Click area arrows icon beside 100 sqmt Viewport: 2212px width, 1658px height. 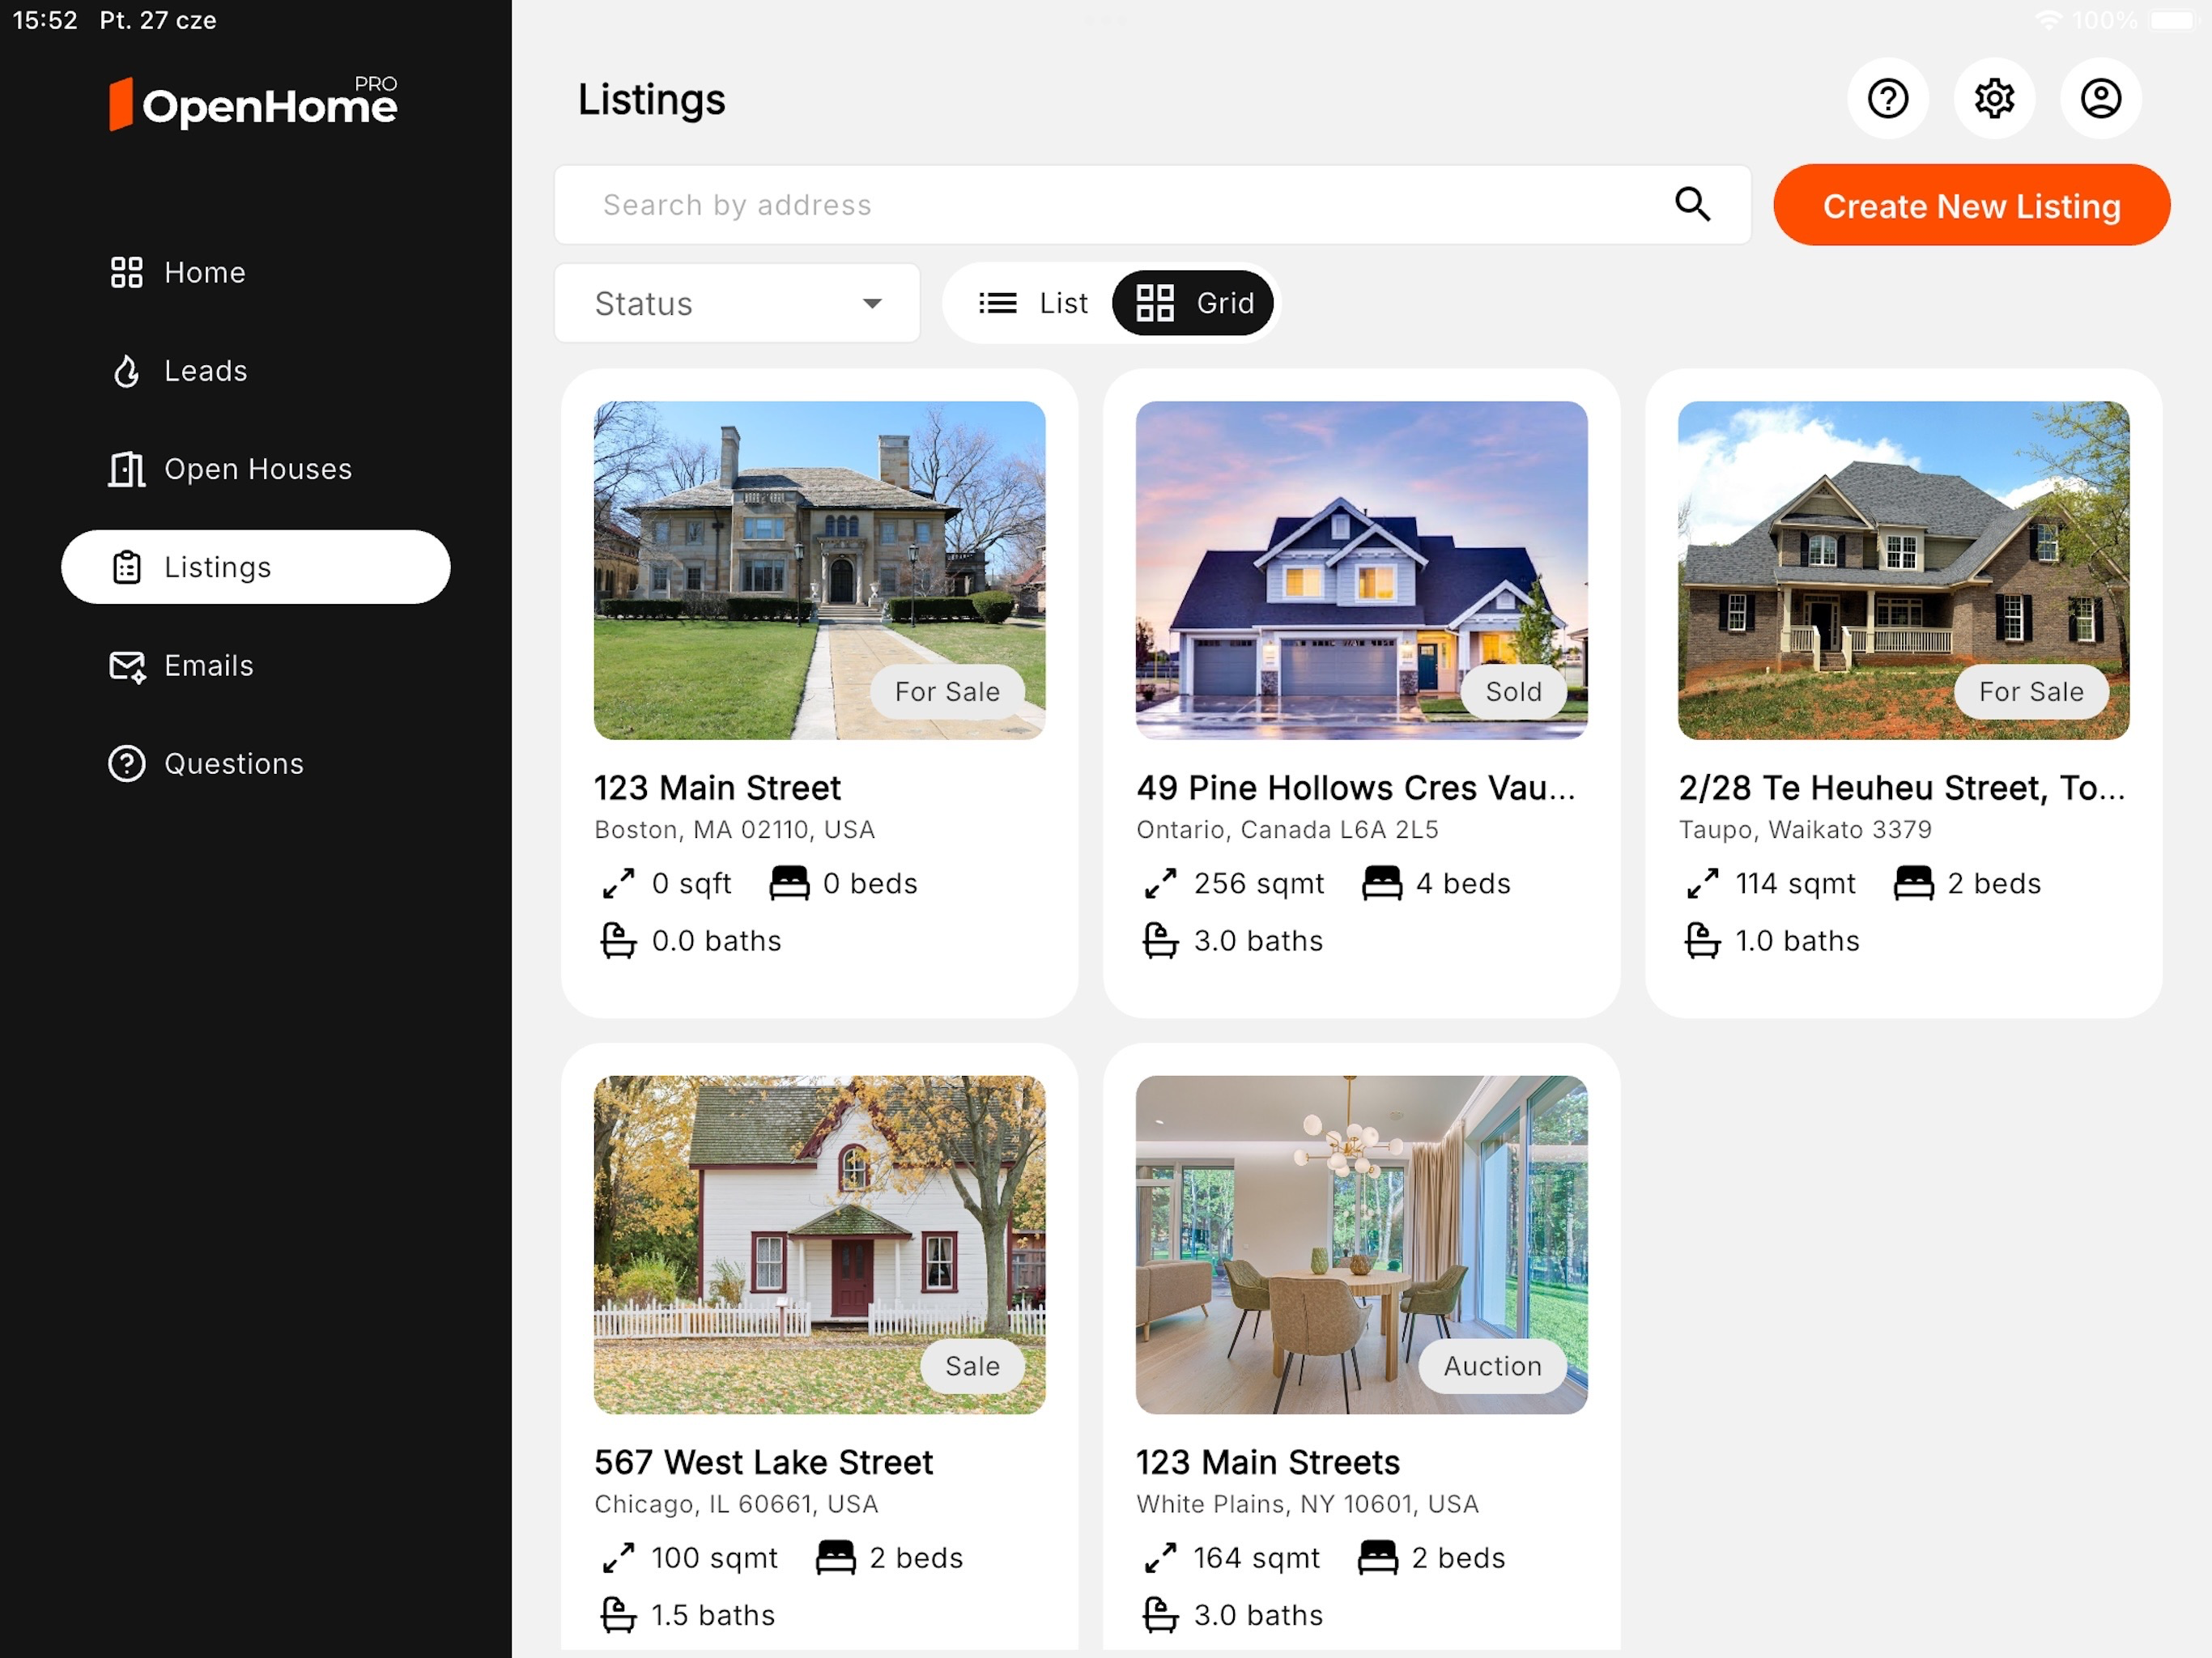coord(618,1557)
